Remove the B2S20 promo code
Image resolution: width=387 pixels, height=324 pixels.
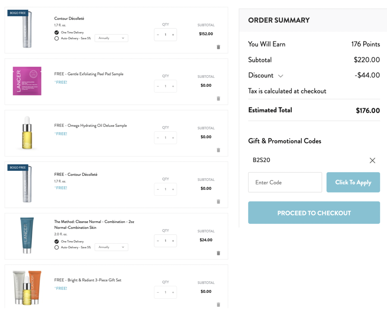pos(372,160)
